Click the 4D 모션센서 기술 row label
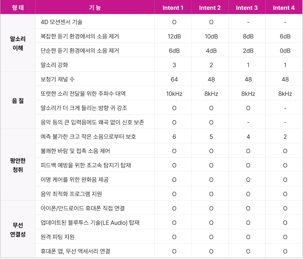 pos(61,22)
